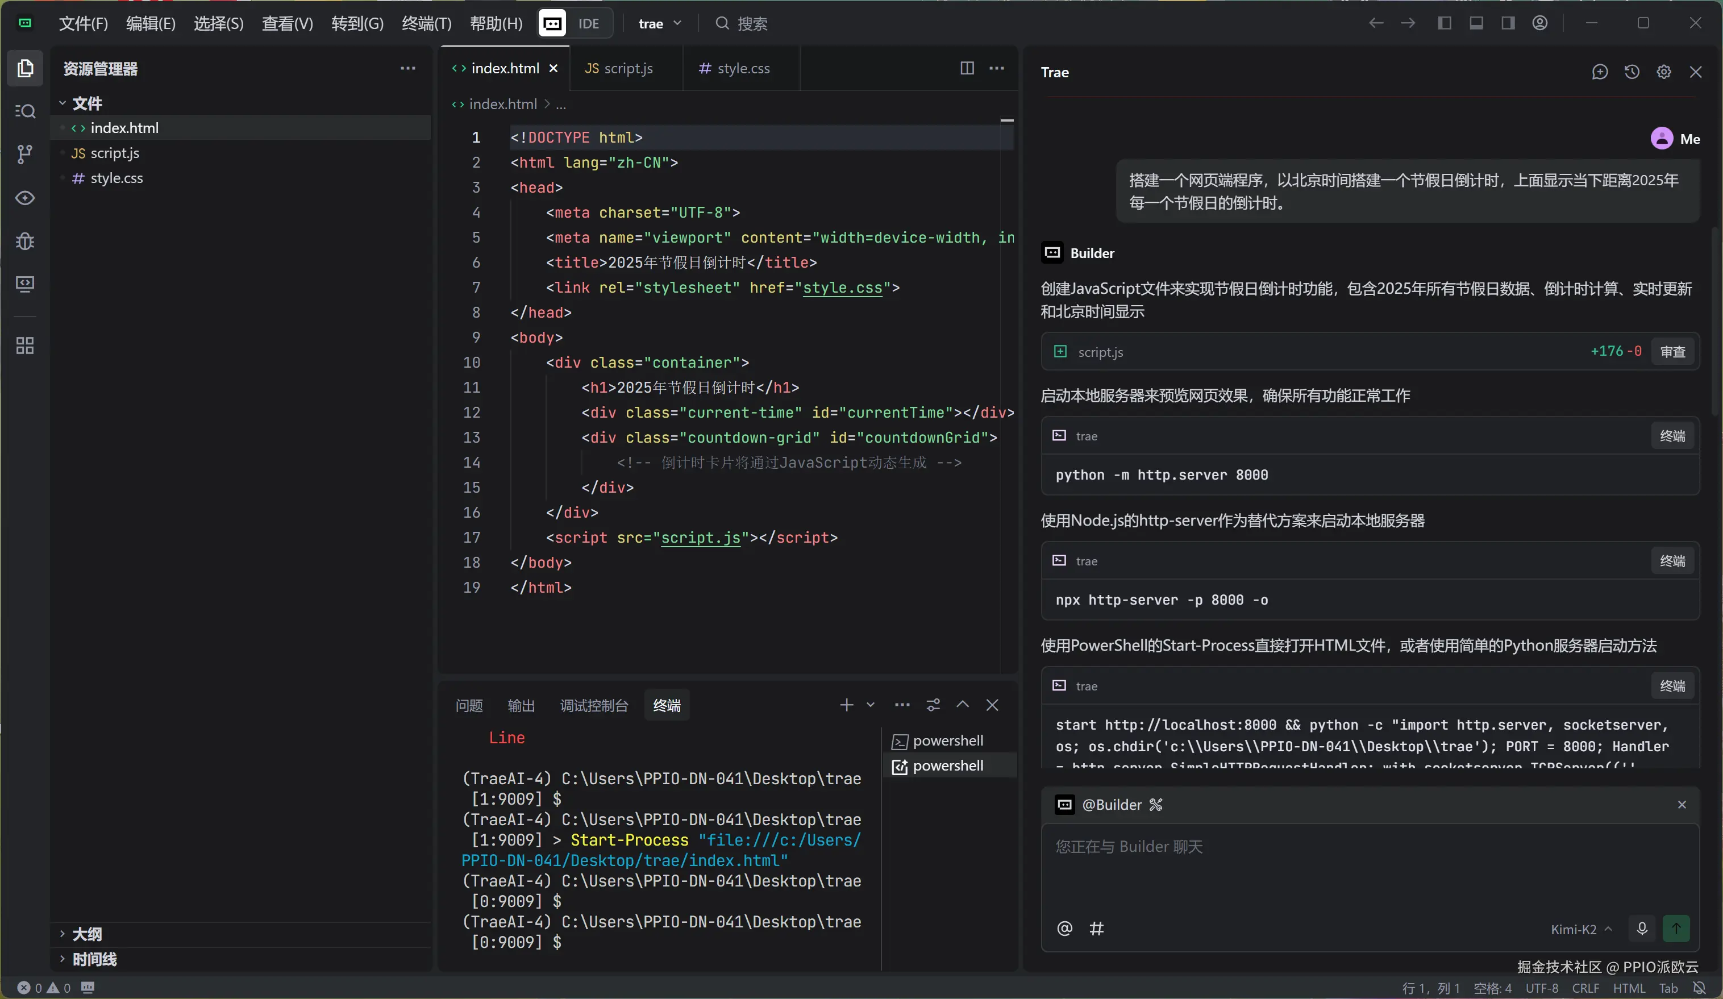Image resolution: width=1723 pixels, height=999 pixels.
Task: Toggle the primary sidebar layout button
Action: click(1444, 23)
